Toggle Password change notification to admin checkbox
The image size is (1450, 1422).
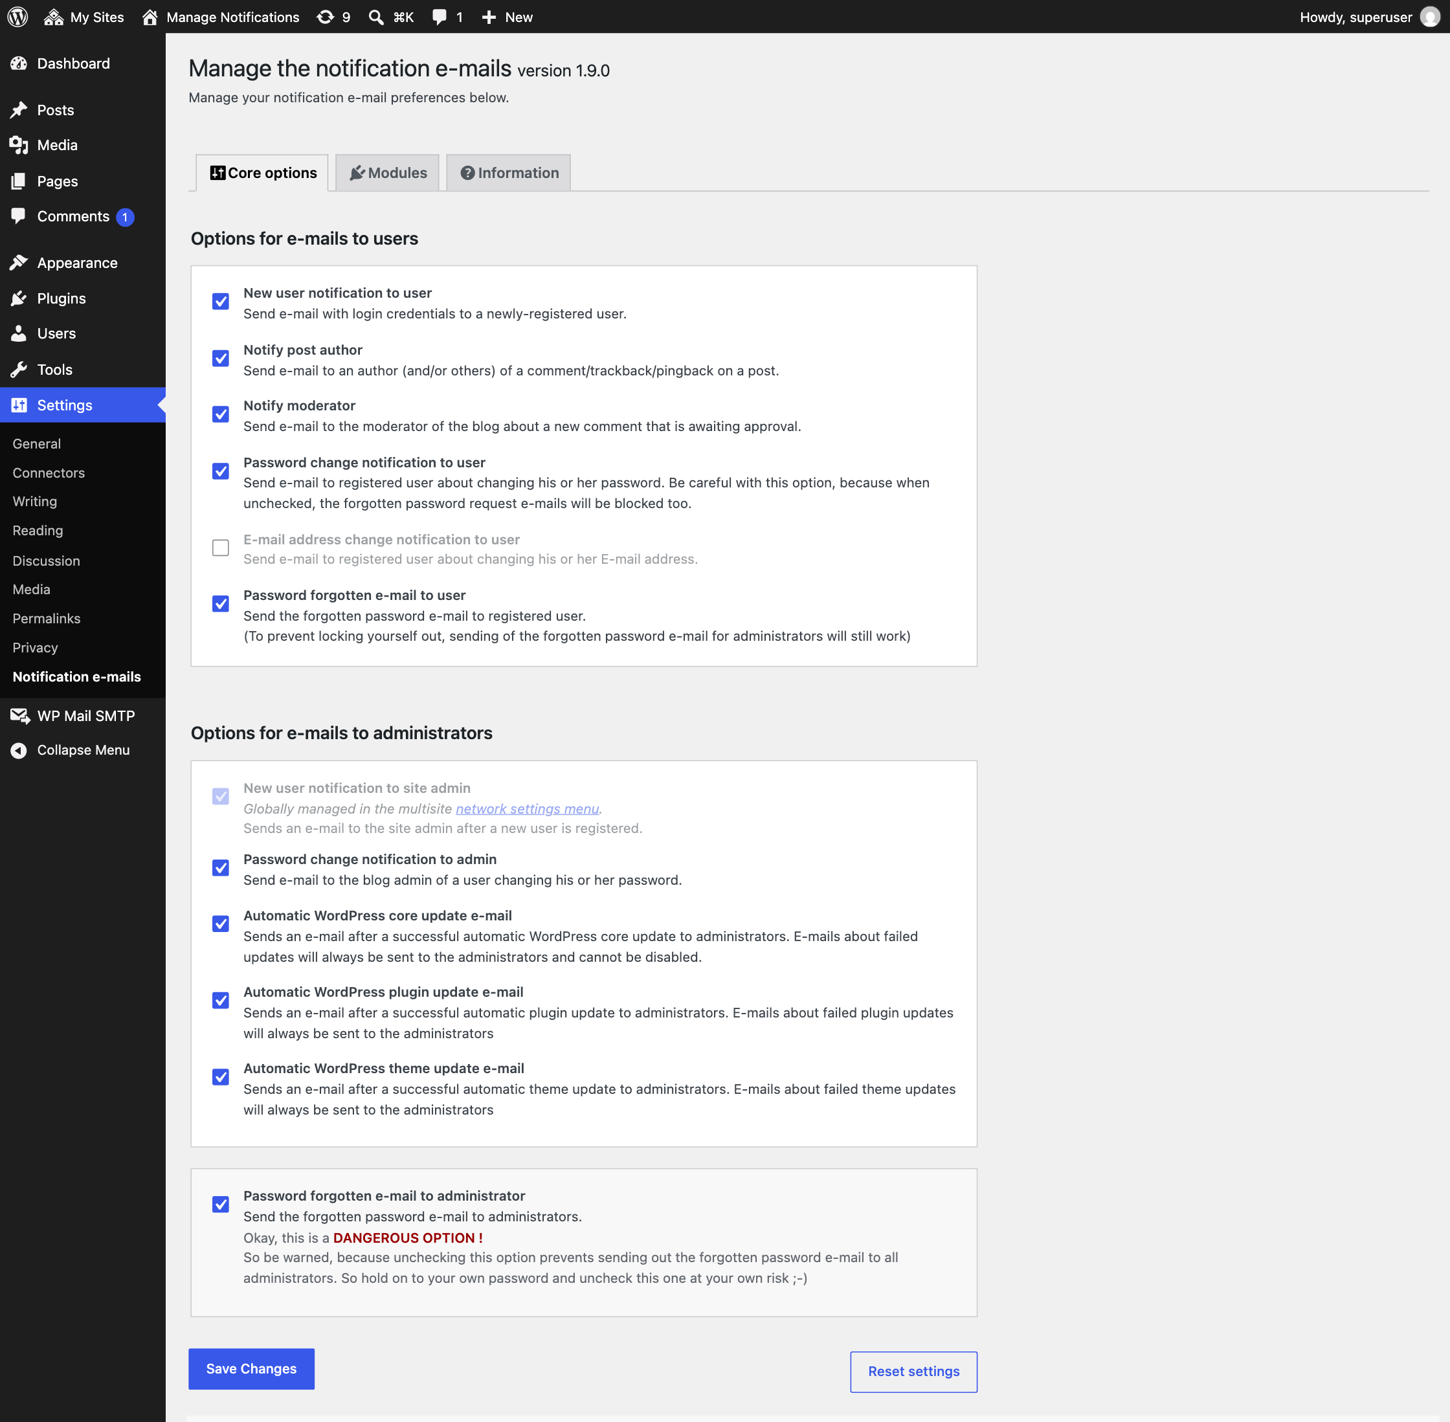tap(220, 867)
